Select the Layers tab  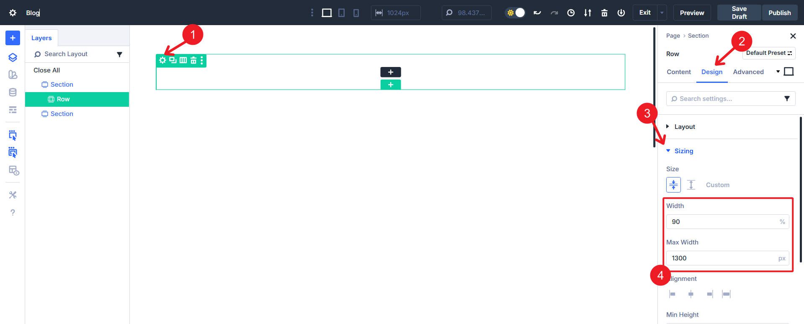click(41, 38)
